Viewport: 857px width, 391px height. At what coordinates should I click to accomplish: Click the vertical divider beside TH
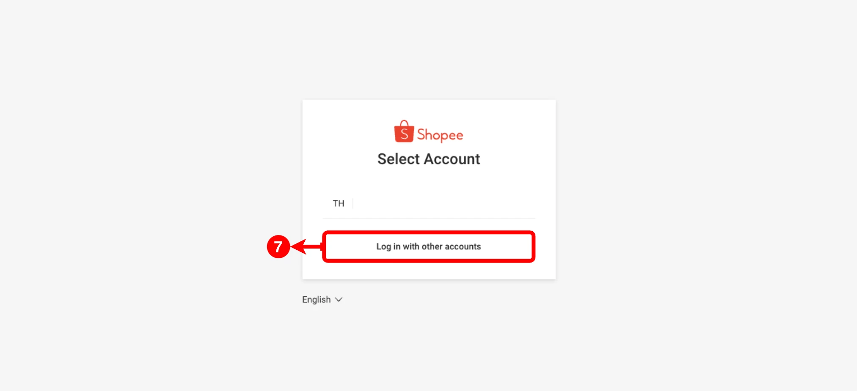pos(353,203)
